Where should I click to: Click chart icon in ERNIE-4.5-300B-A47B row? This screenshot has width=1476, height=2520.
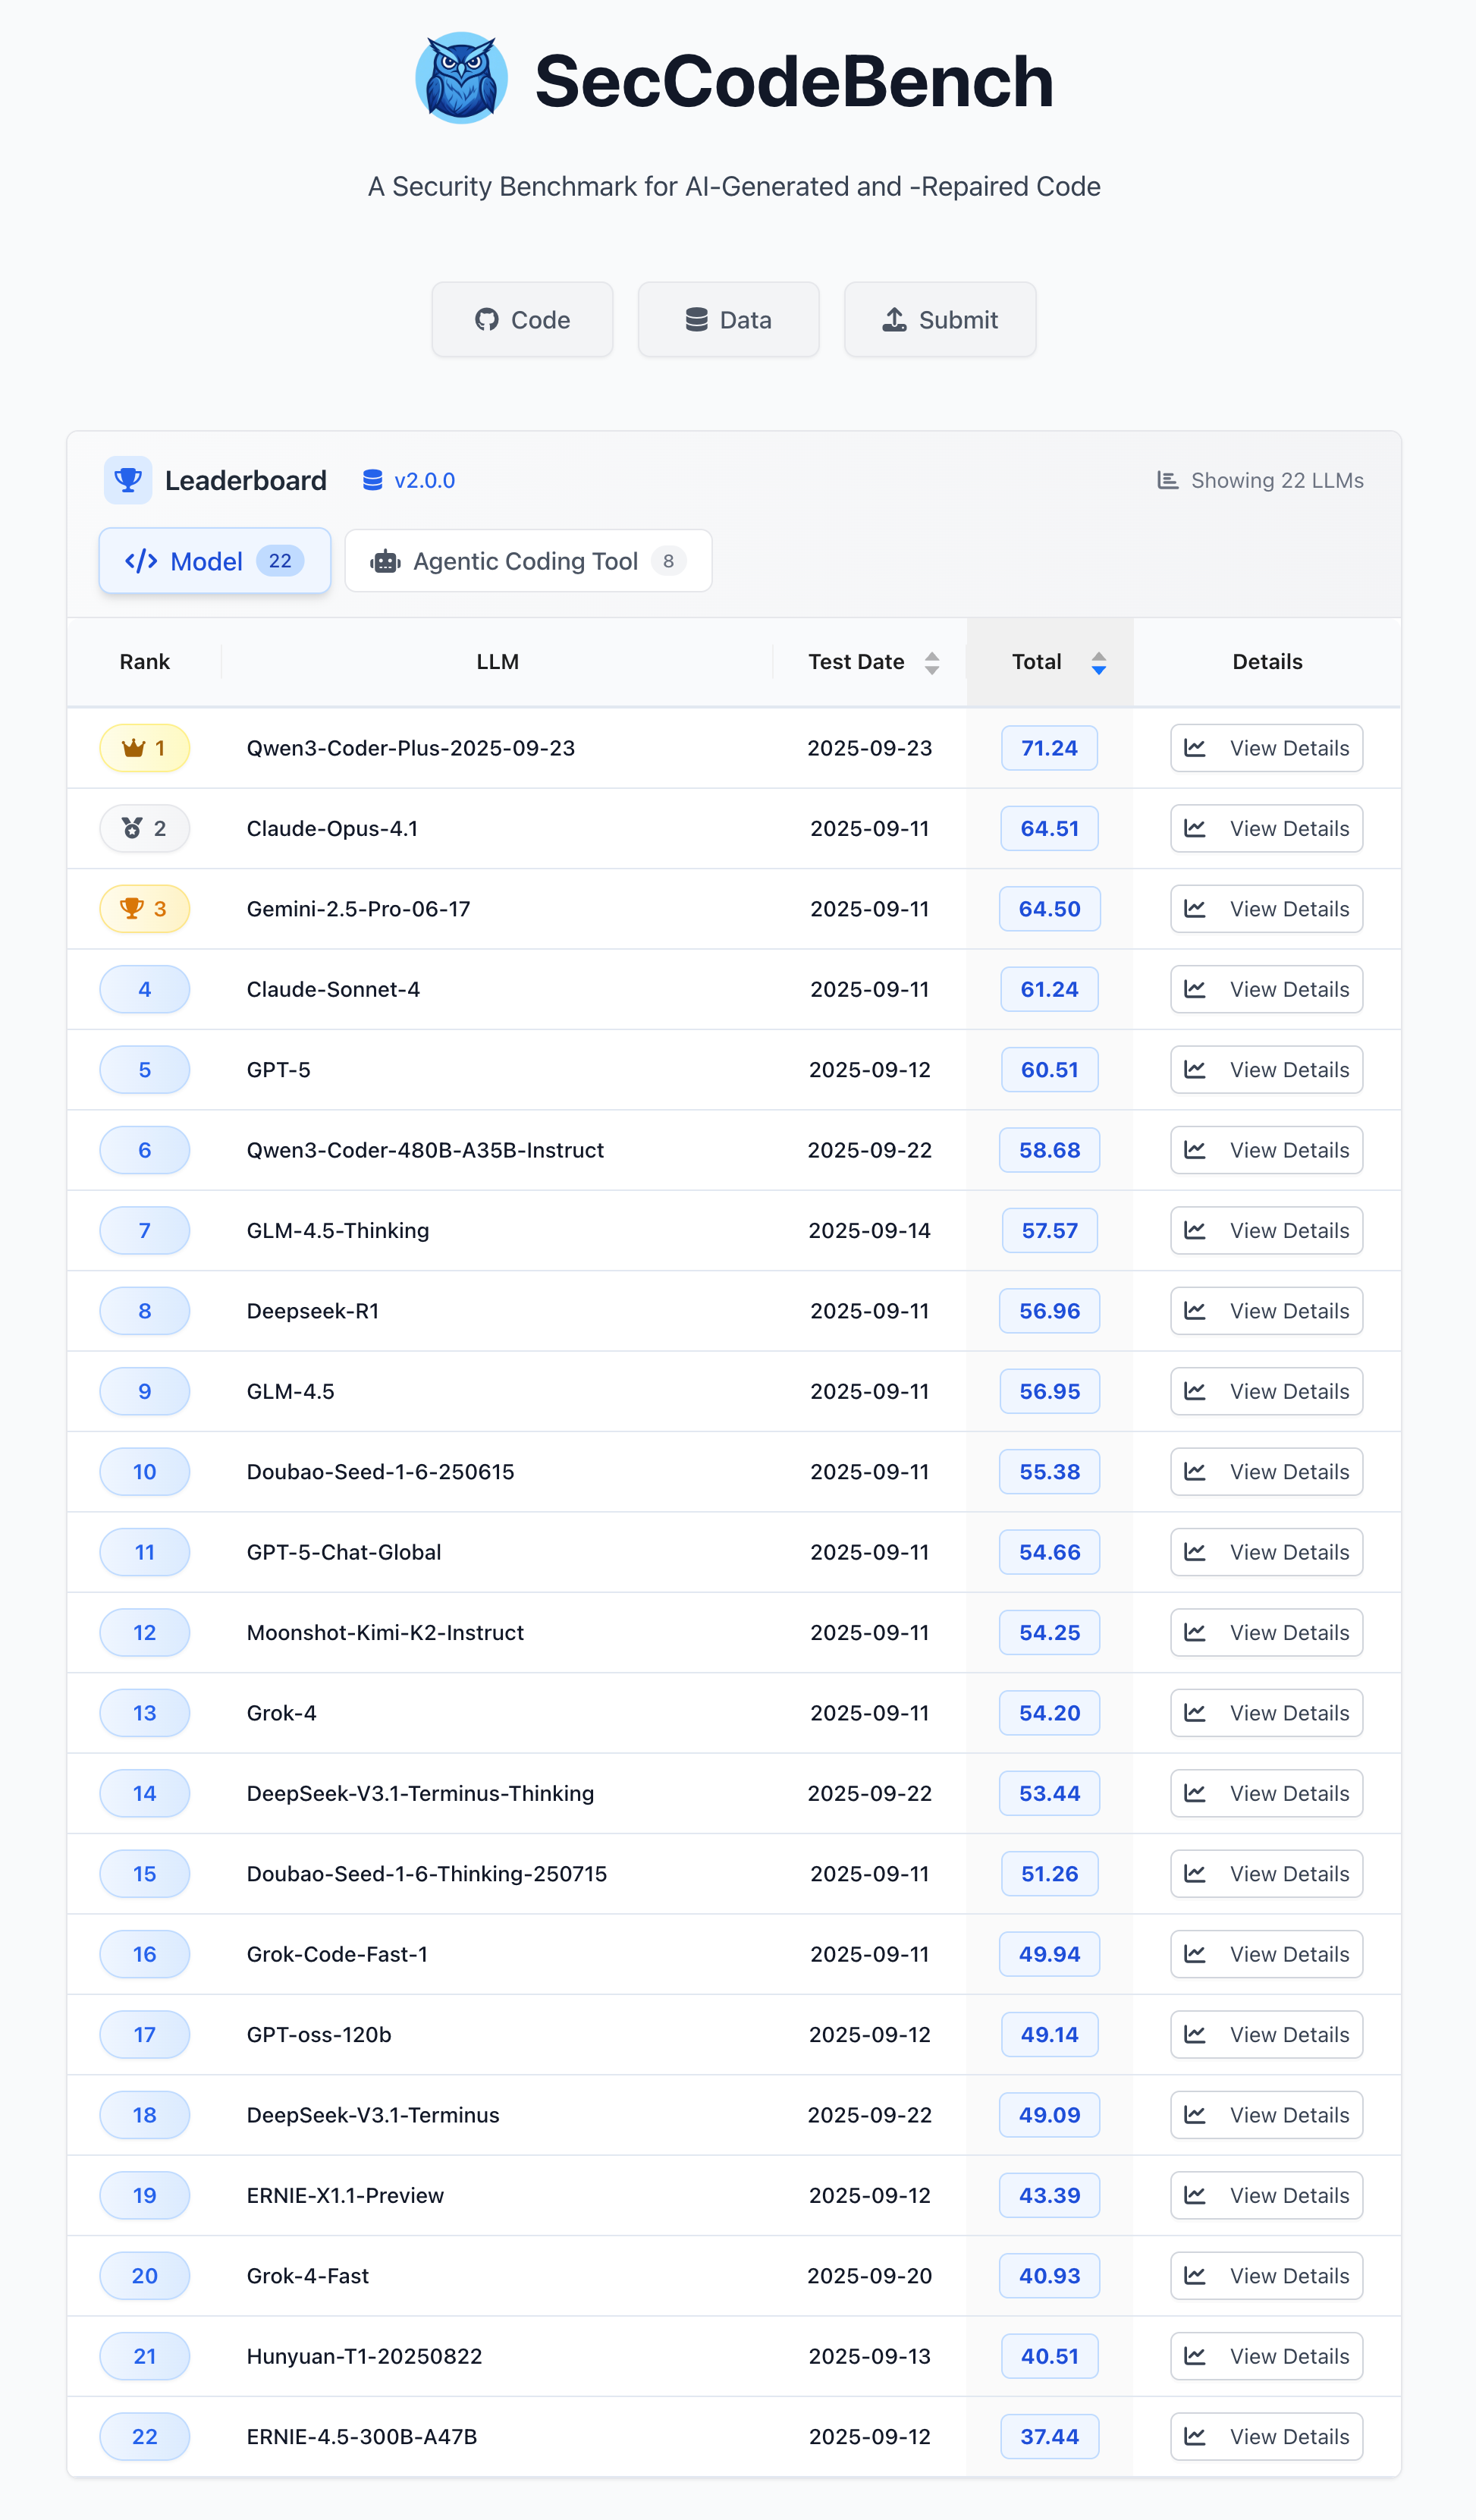pos(1195,2436)
